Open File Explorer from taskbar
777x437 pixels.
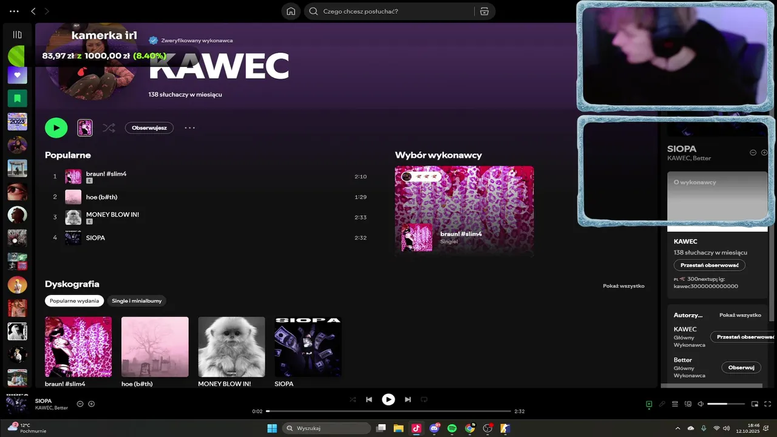click(x=398, y=429)
